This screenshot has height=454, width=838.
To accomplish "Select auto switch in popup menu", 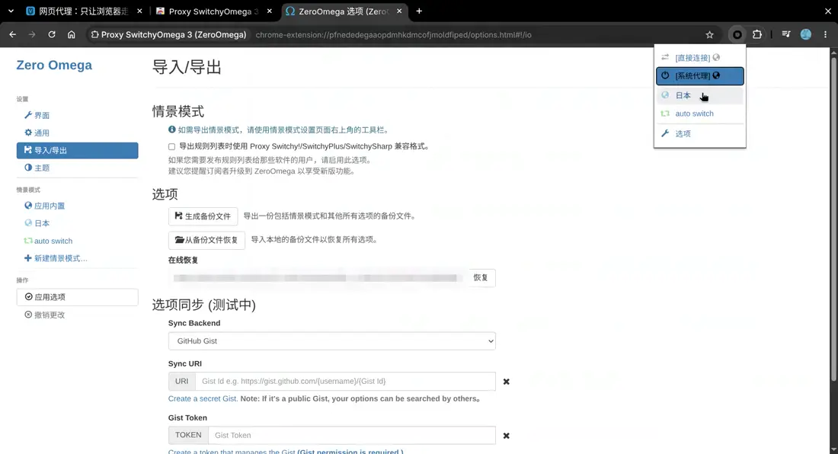I will click(699, 113).
